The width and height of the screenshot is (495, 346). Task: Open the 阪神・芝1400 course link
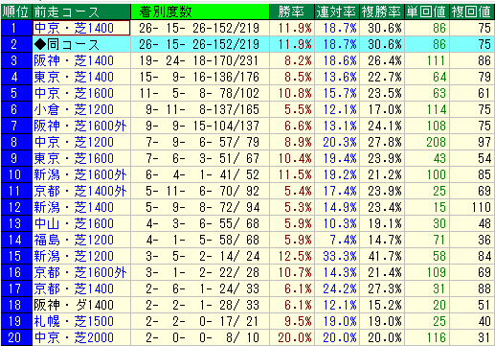coord(74,60)
